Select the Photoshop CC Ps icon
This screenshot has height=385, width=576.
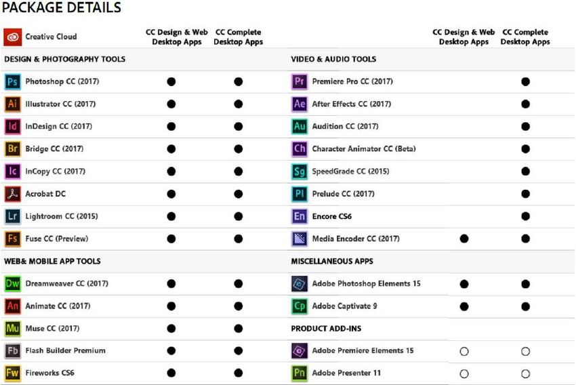click(x=12, y=81)
